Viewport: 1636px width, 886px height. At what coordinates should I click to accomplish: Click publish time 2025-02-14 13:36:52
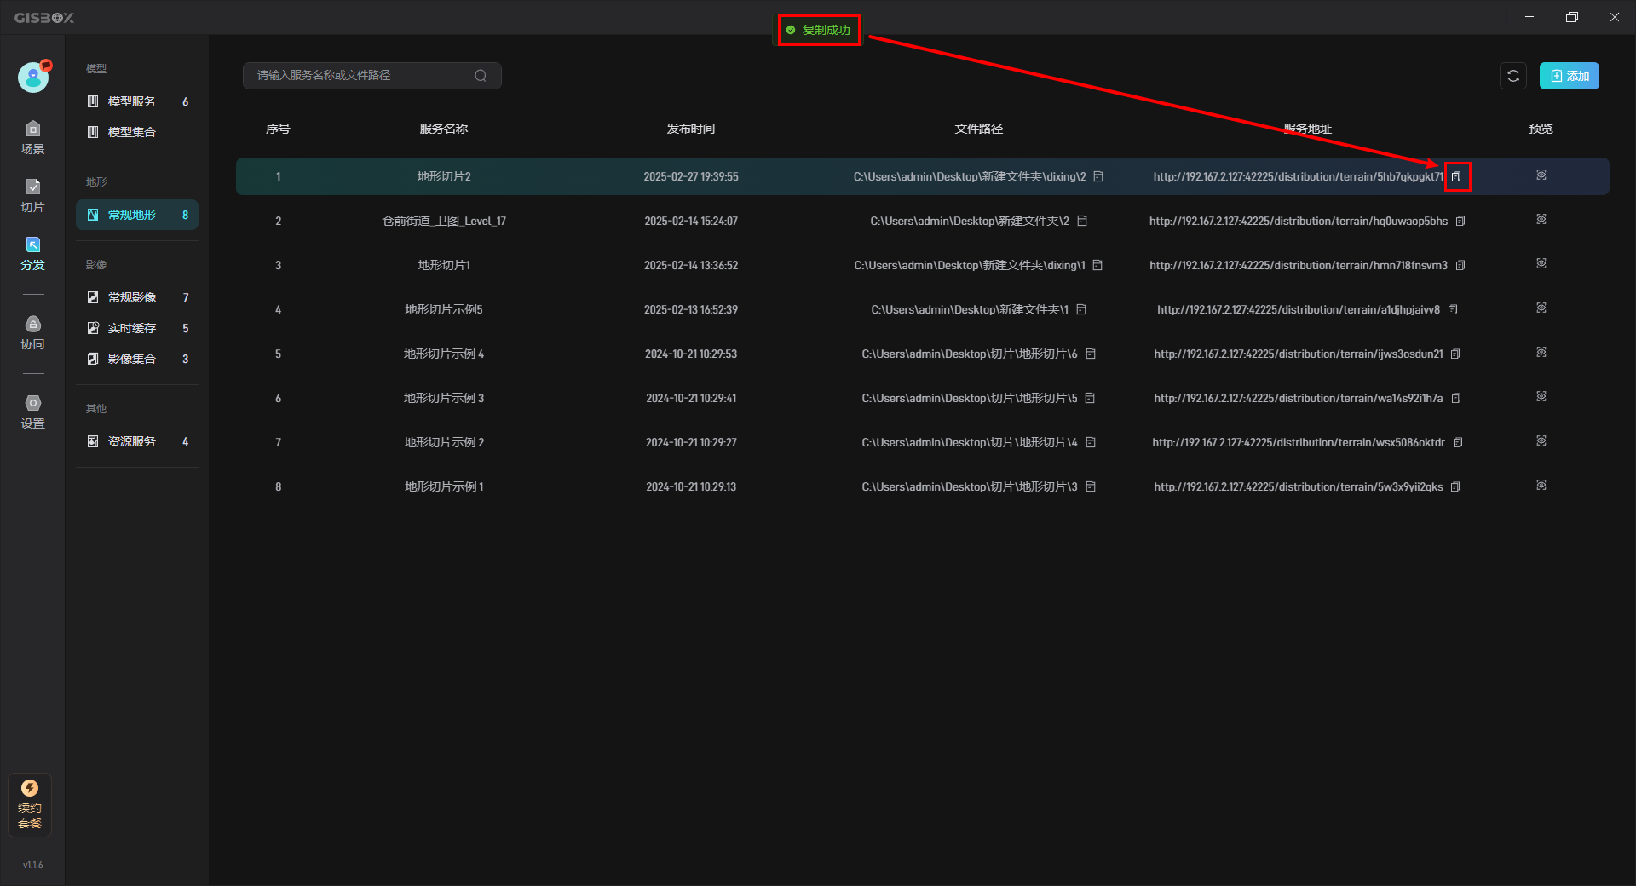691,265
